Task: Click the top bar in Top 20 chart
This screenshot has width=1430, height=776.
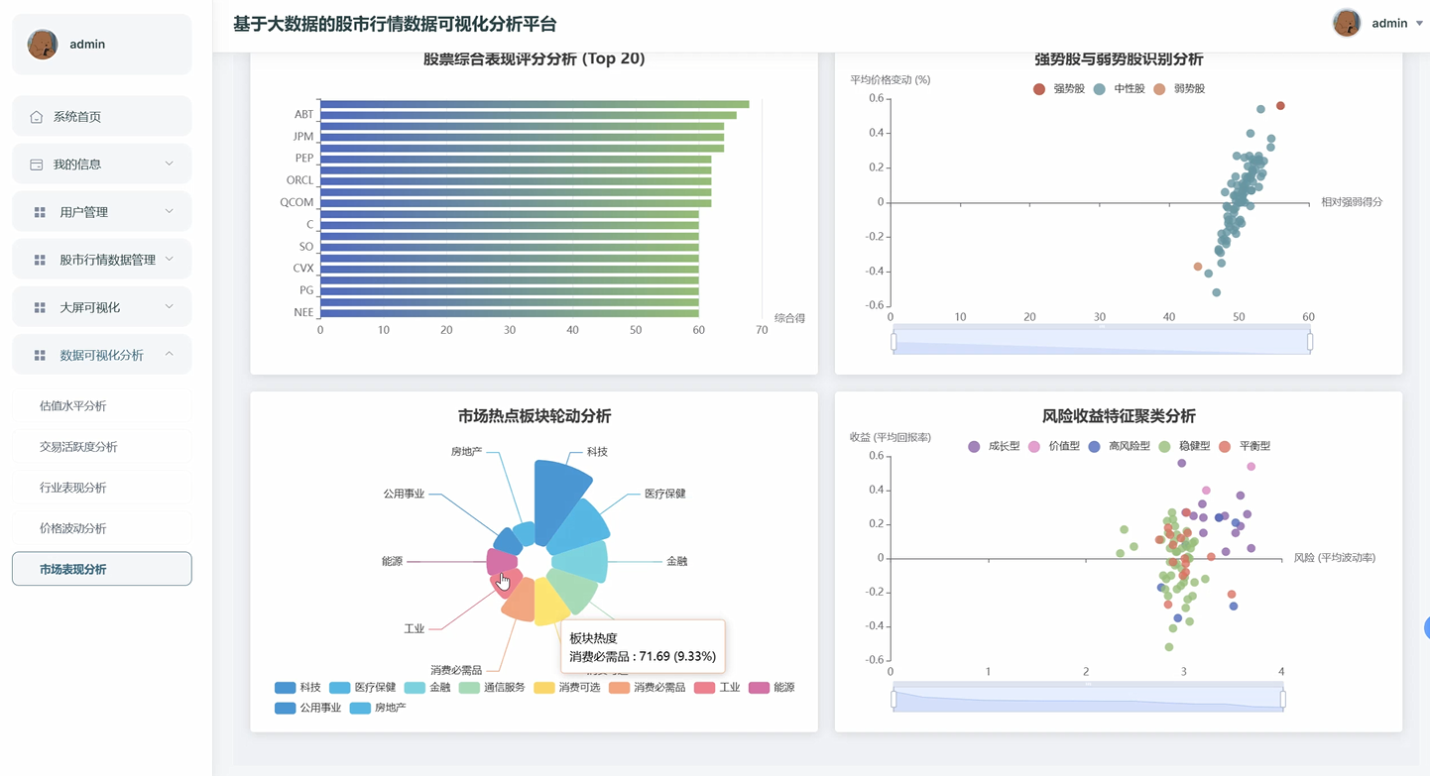Action: 535,104
